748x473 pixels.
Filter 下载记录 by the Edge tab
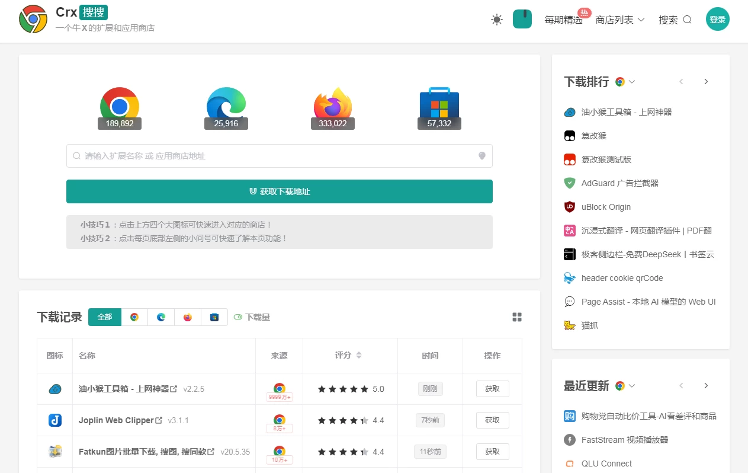[161, 317]
